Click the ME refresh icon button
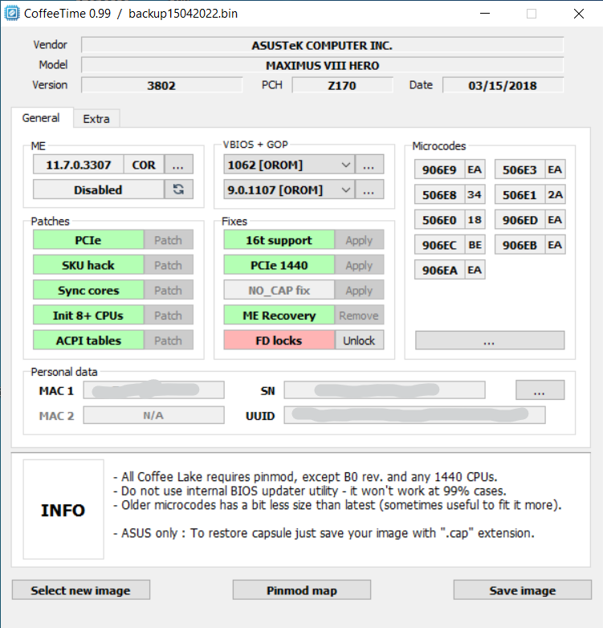 [x=178, y=190]
